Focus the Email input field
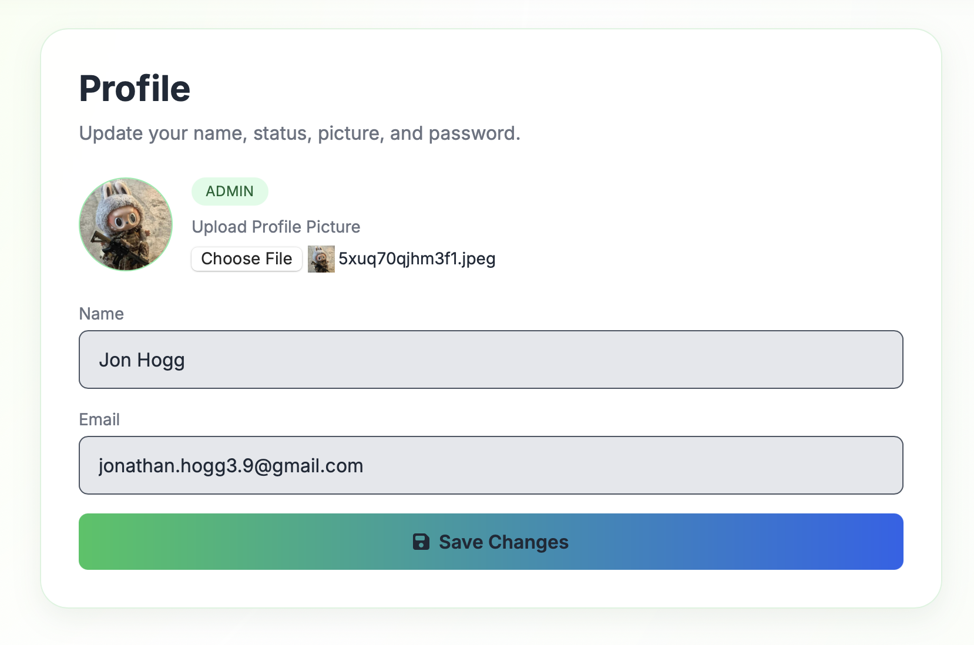 tap(491, 465)
